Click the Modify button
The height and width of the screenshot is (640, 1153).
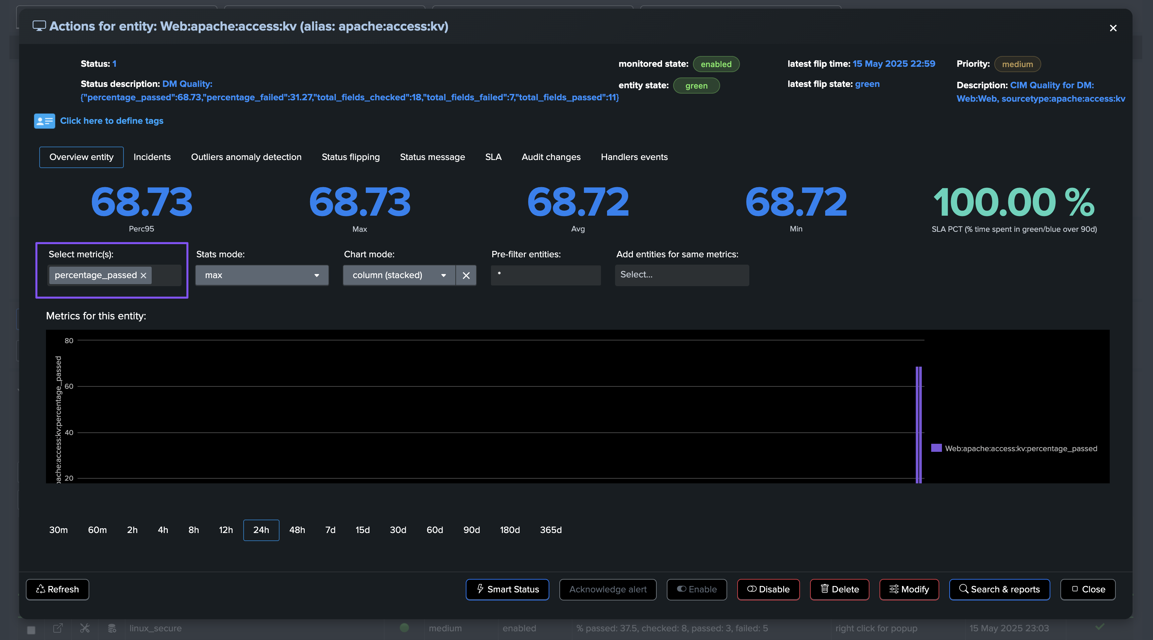point(909,589)
